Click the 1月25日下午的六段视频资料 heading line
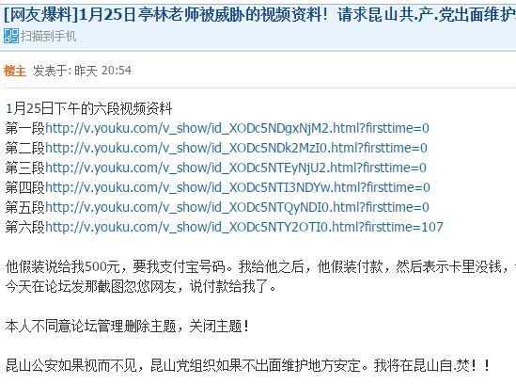 pyautogui.click(x=89, y=108)
